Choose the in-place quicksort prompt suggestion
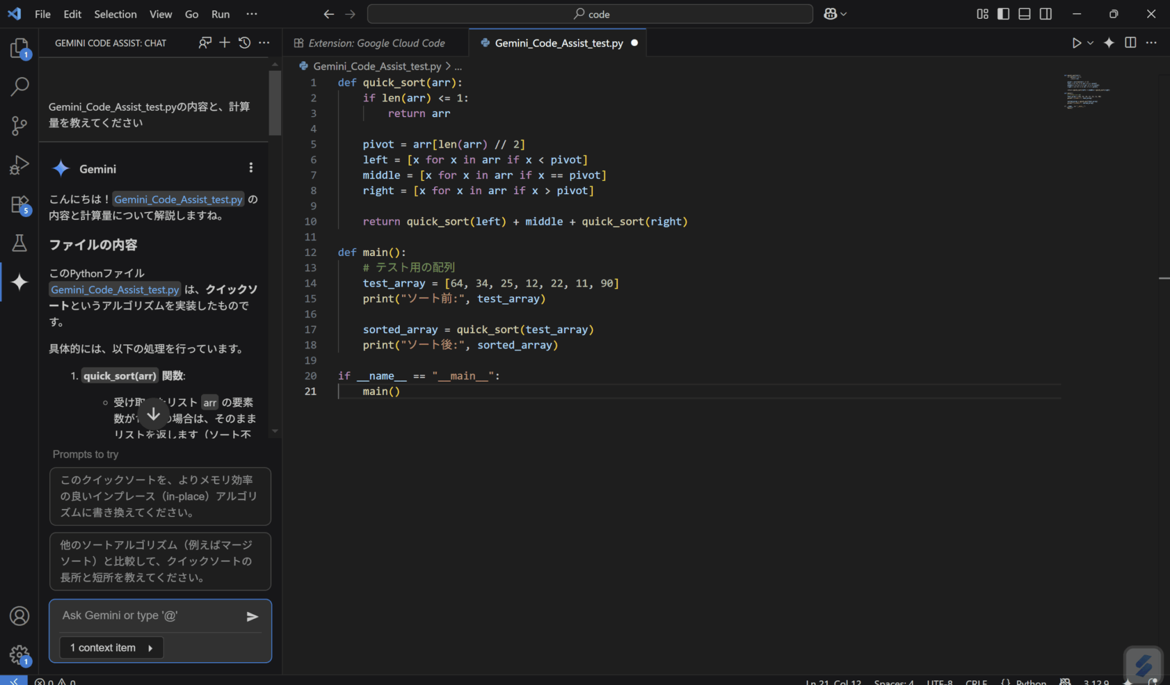The width and height of the screenshot is (1170, 685). (160, 496)
